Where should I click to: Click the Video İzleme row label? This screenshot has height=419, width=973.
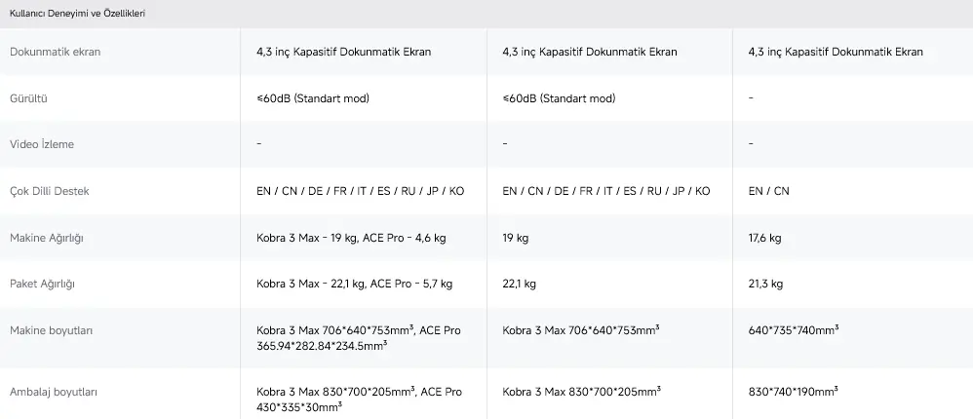[41, 144]
